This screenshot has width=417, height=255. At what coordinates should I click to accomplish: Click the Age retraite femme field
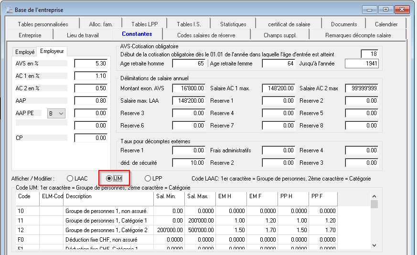coord(278,64)
